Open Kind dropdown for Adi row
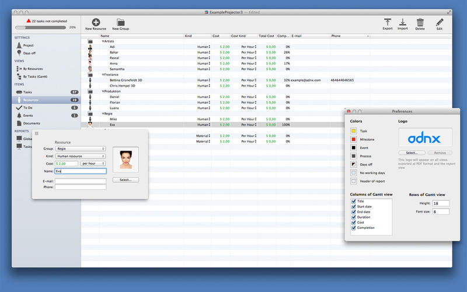 click(204, 47)
